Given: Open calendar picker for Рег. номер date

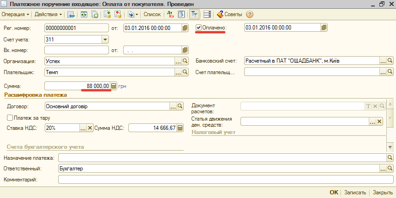Looking at the screenshot, I should (185, 28).
